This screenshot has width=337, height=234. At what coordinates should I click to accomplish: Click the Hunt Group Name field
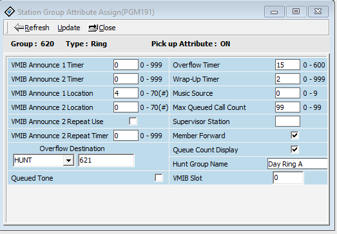(298, 164)
